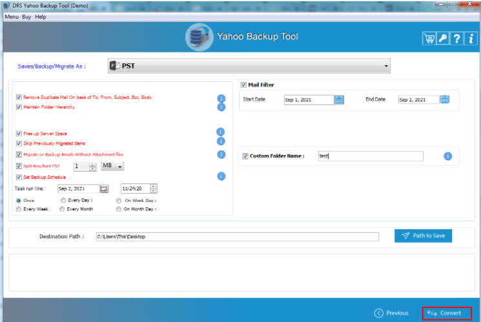
Task: Show info for Free up Server Space
Action: [221, 132]
